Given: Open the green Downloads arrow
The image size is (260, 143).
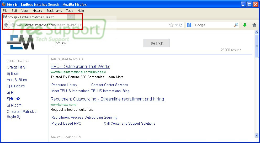Looking at the screenshot, I should (245, 25).
